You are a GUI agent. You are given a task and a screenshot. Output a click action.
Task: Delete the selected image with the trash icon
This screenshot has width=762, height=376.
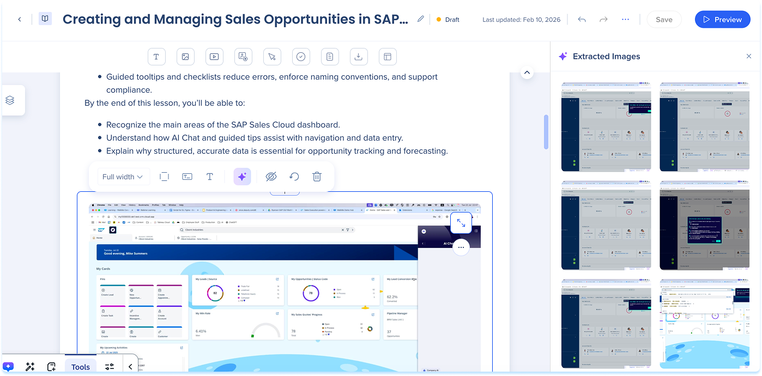point(317,177)
